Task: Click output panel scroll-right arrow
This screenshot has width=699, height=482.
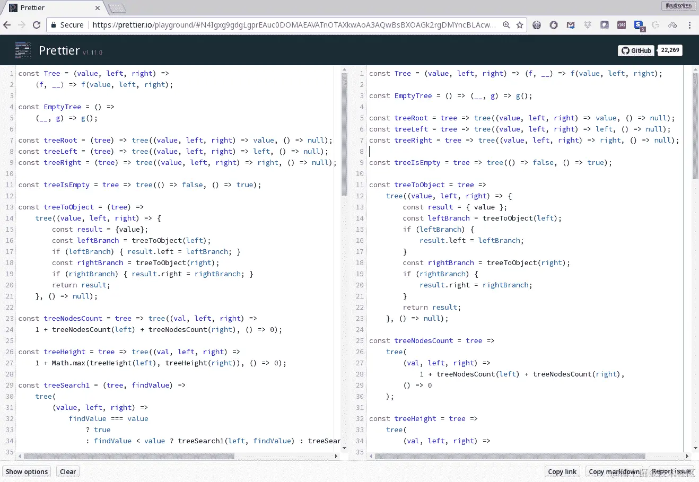Action: pos(687,456)
